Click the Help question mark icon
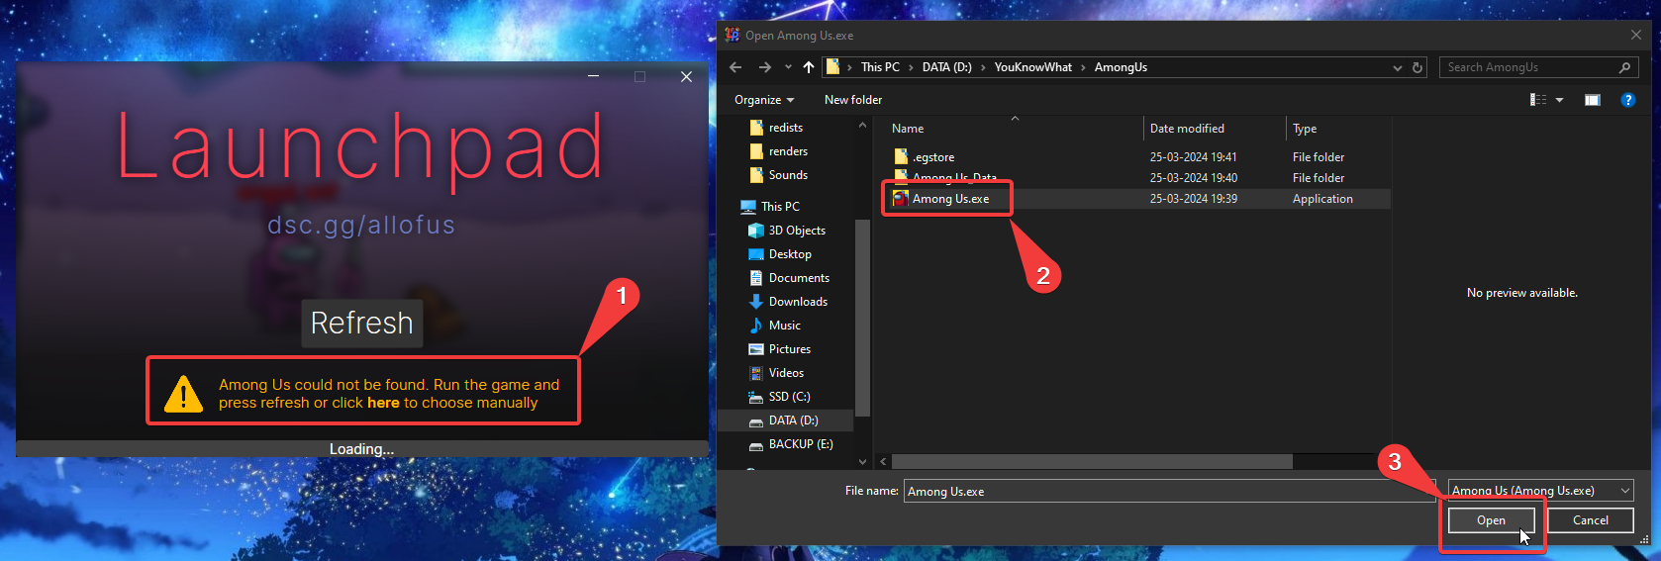The width and height of the screenshot is (1661, 561). click(x=1628, y=100)
